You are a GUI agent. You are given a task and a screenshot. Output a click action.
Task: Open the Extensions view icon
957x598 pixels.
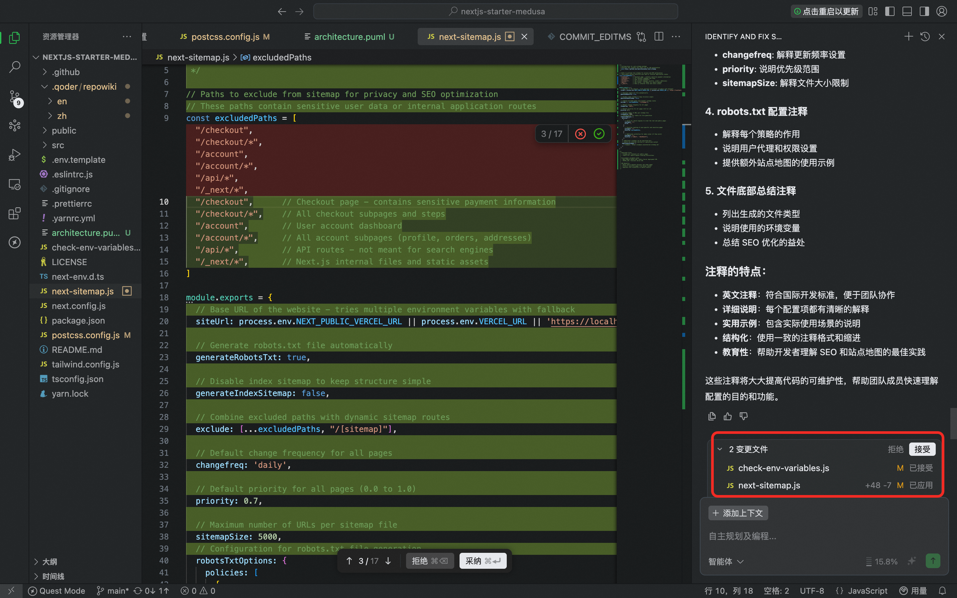pos(15,214)
